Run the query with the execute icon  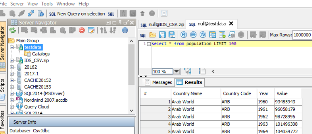click(184, 35)
